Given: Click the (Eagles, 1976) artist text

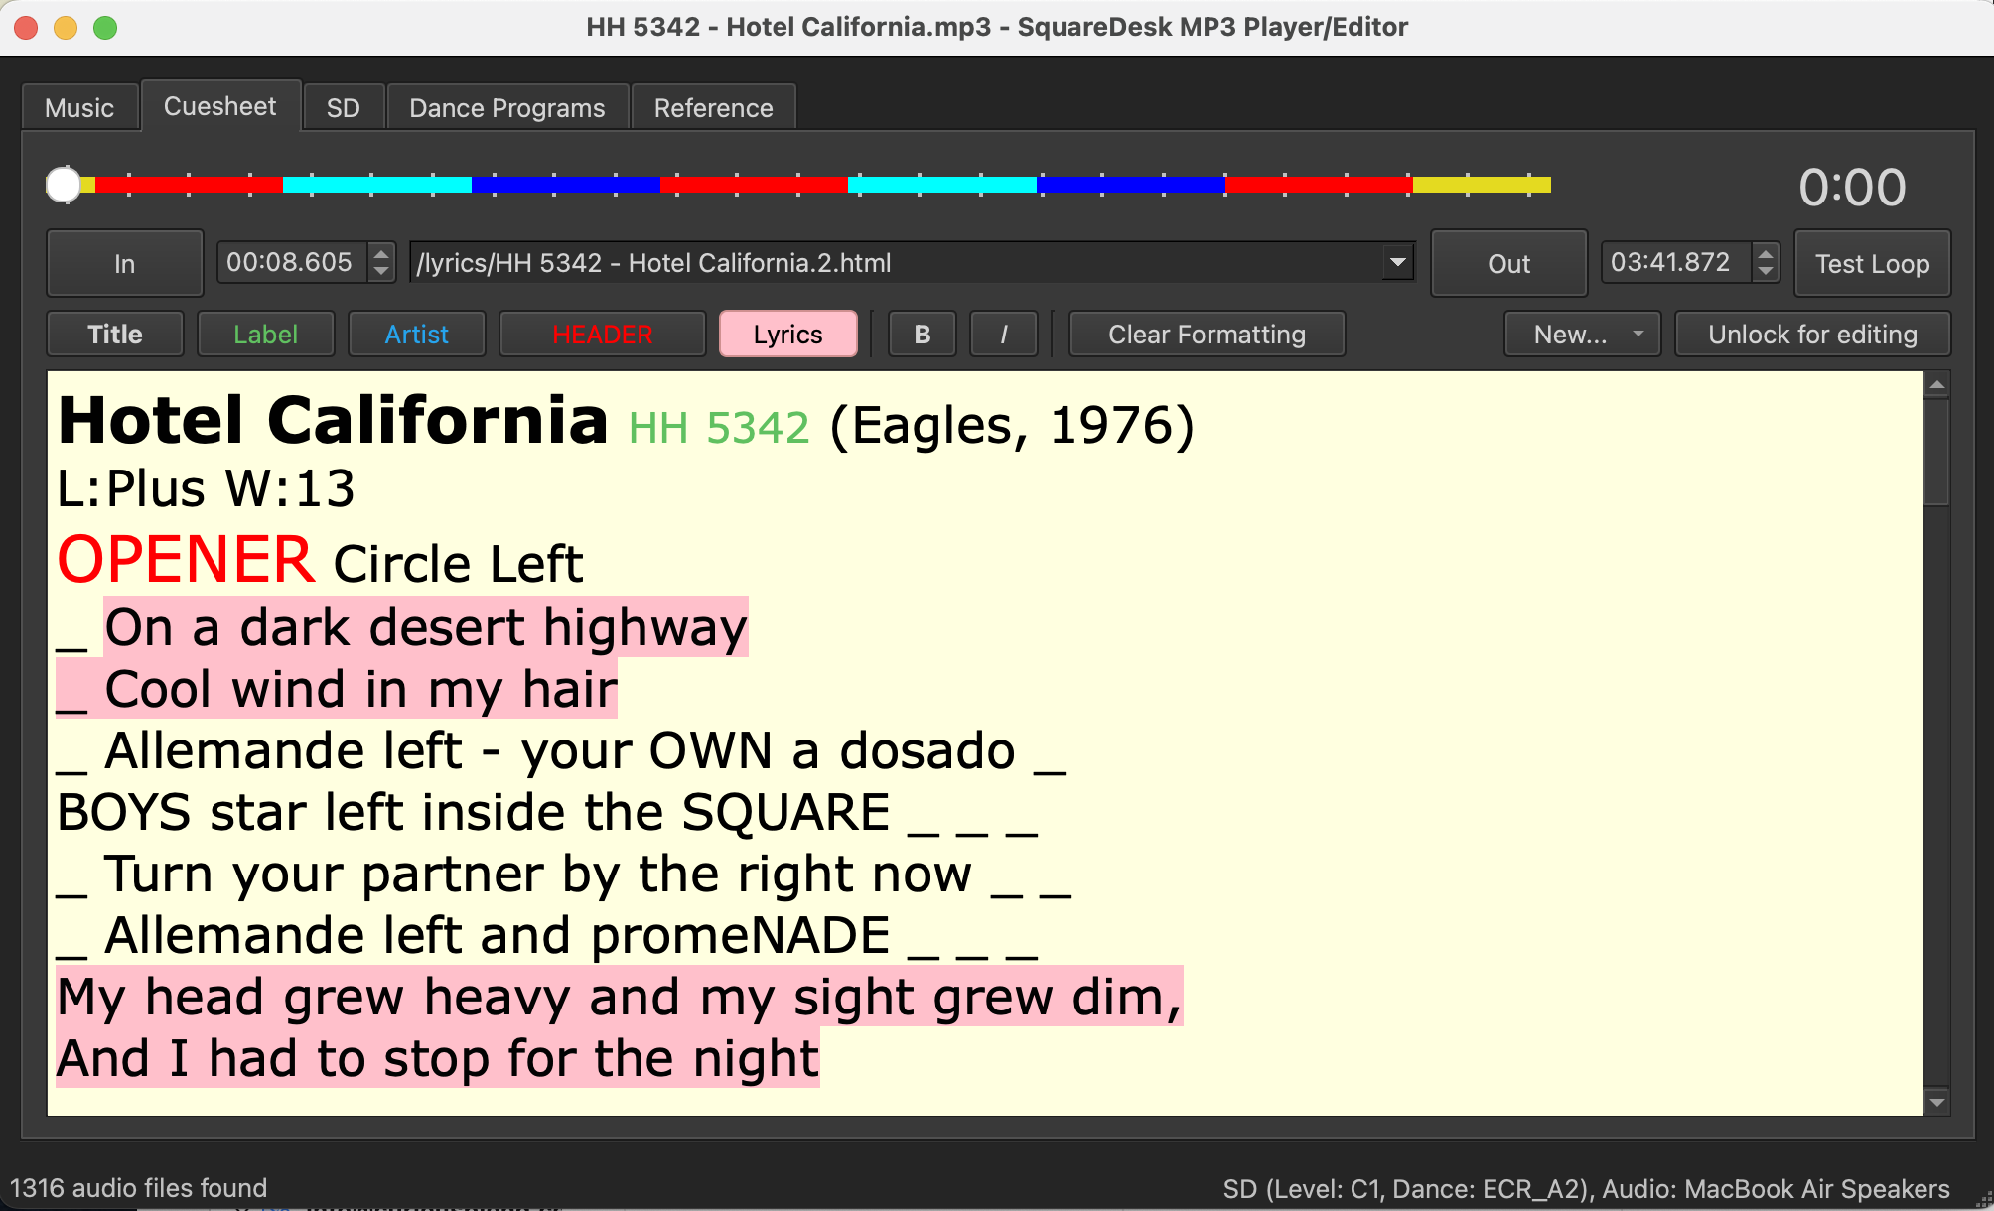Looking at the screenshot, I should click(x=1012, y=426).
